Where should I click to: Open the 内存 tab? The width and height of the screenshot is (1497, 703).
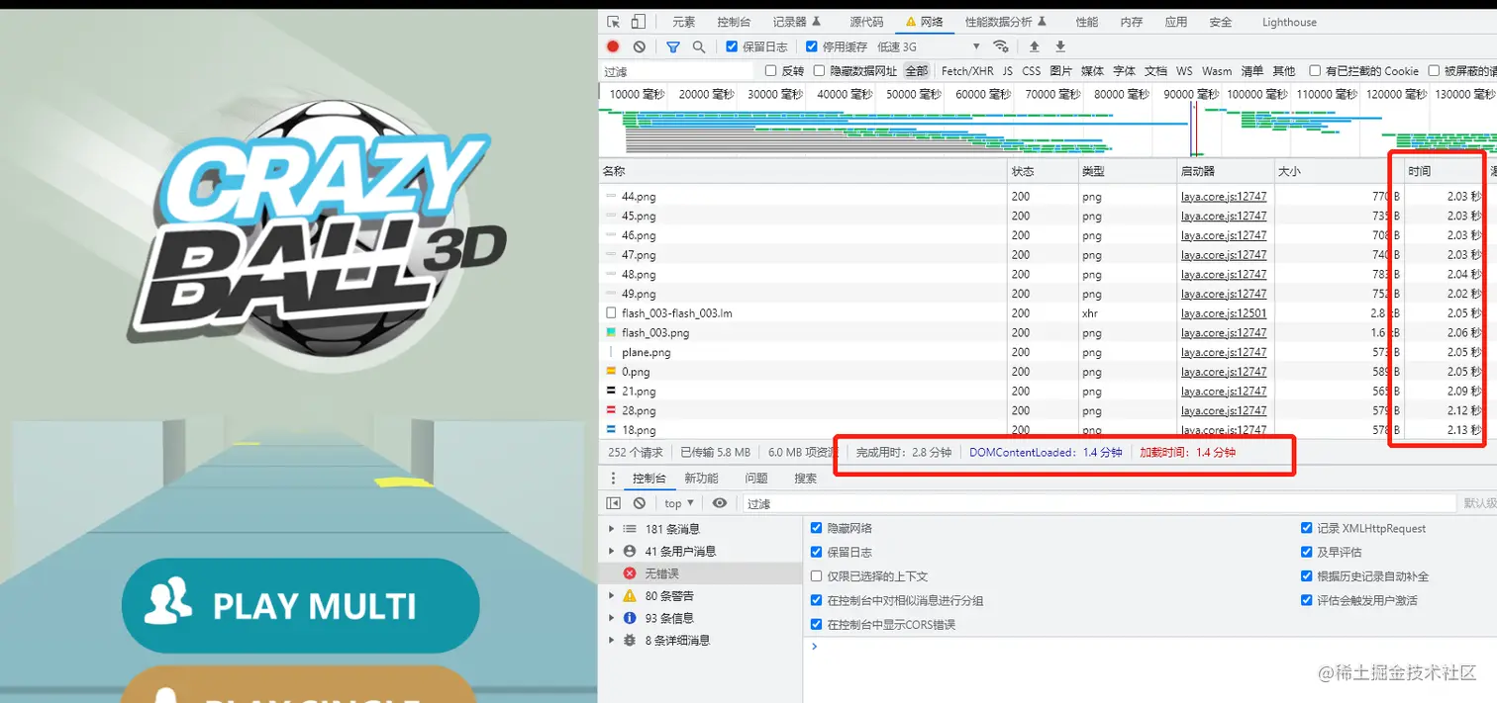pos(1131,22)
